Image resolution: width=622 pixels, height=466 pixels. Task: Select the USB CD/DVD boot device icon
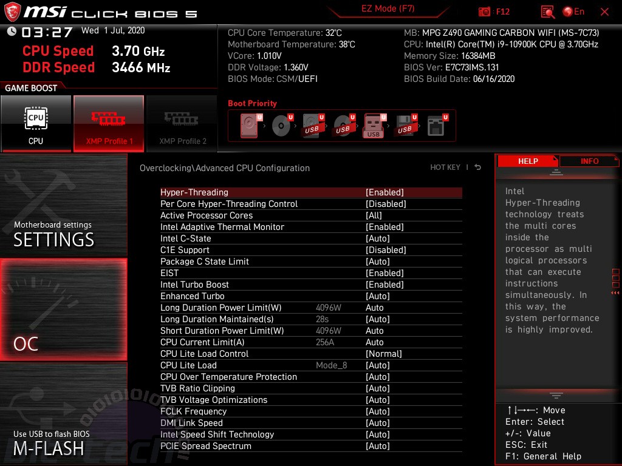click(x=344, y=126)
